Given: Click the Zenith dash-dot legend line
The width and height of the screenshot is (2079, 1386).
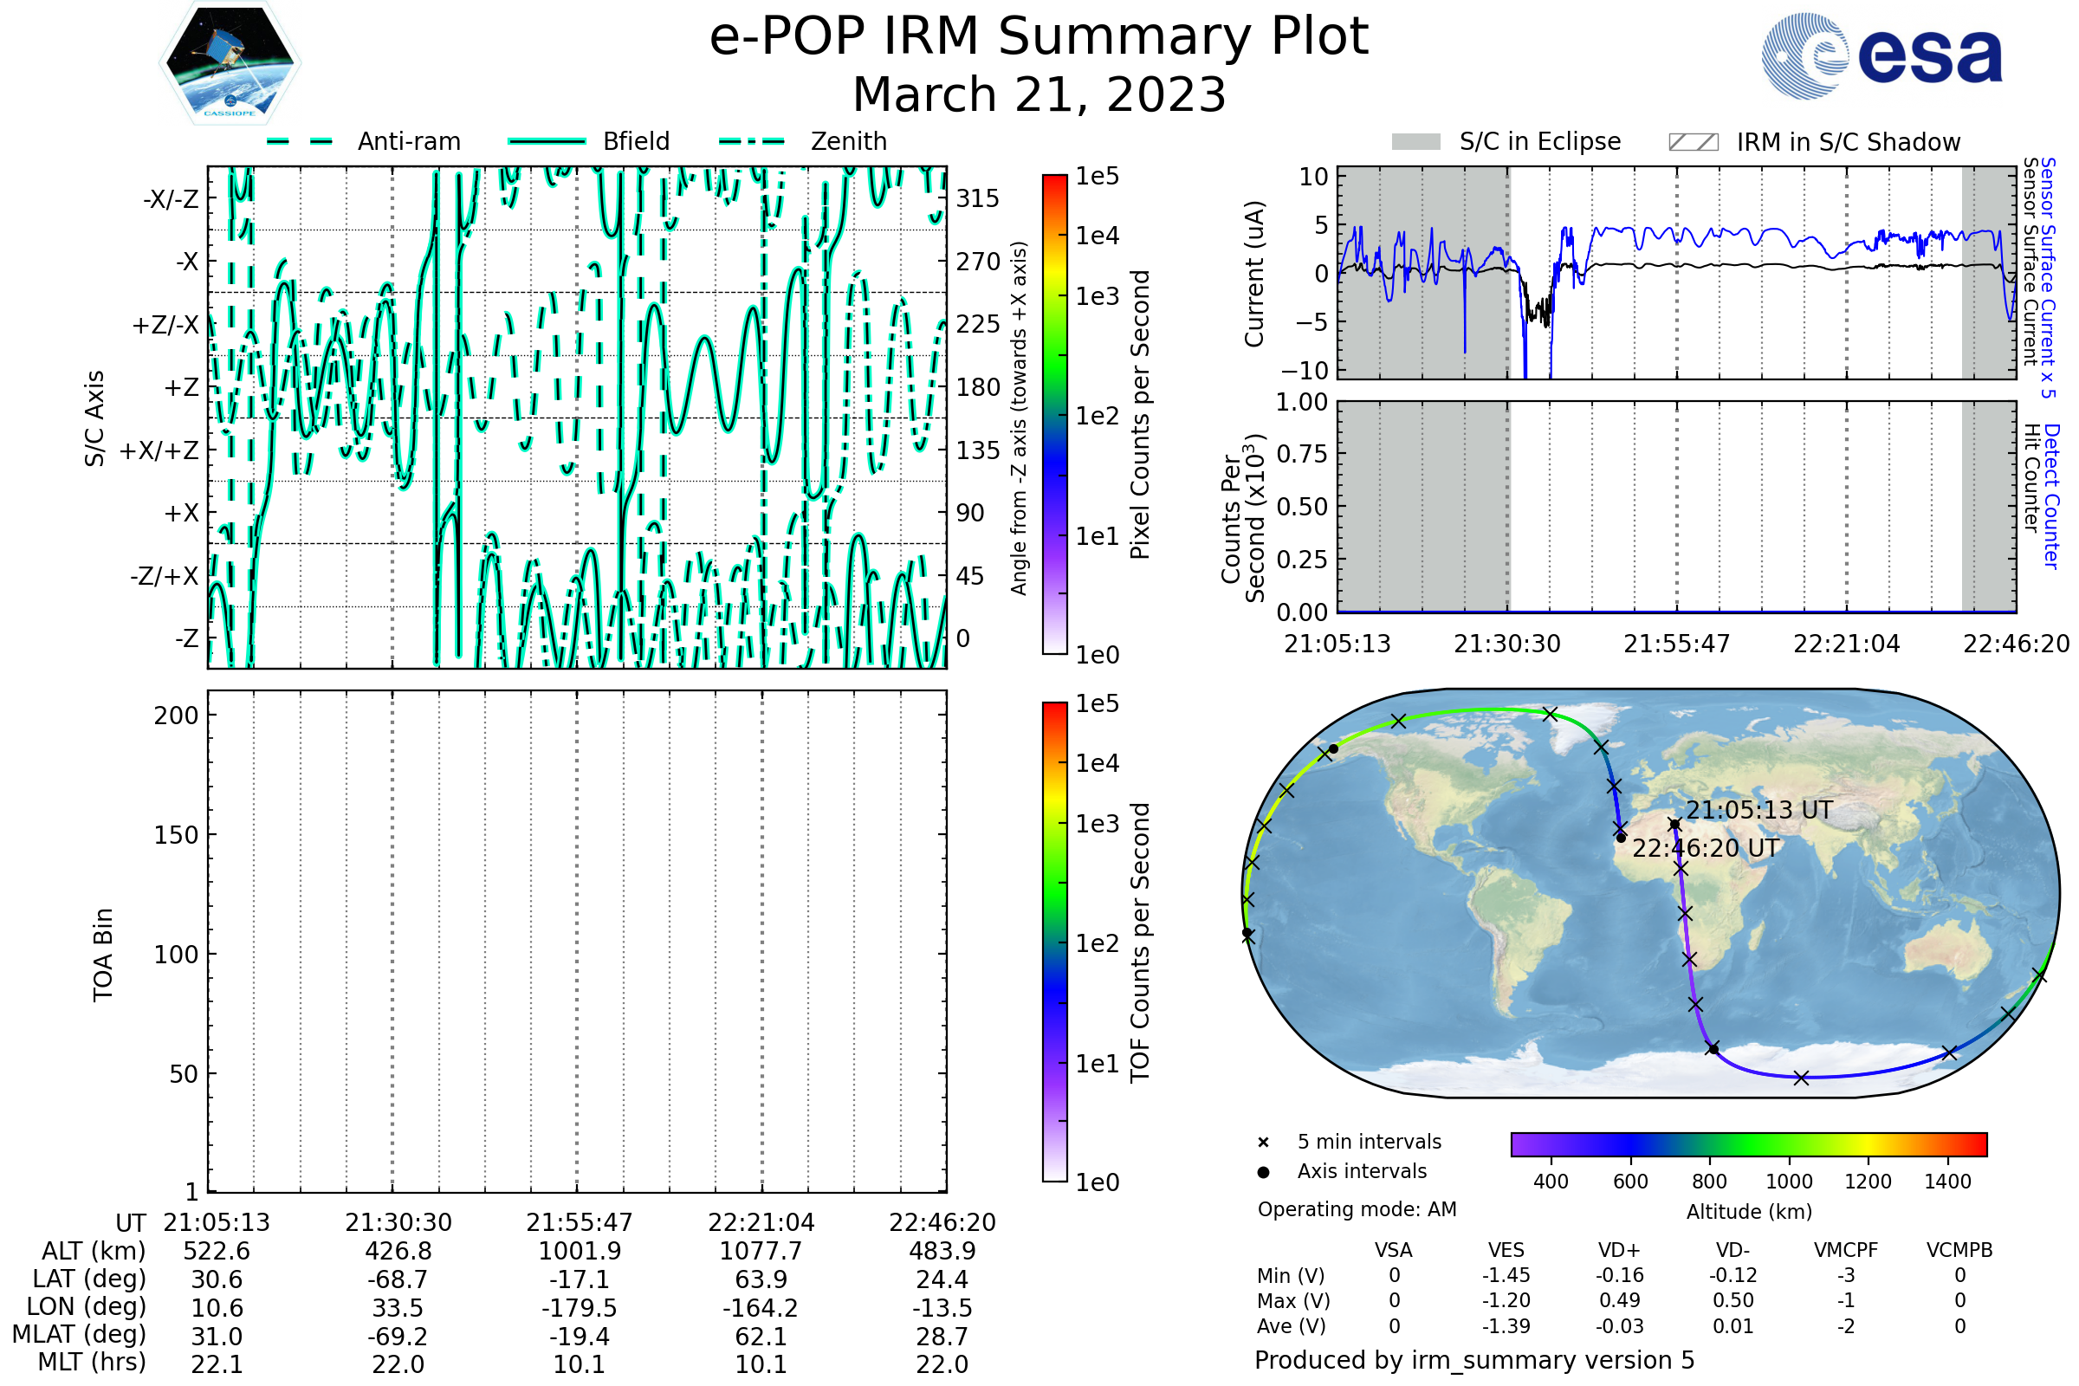Looking at the screenshot, I should pyautogui.click(x=752, y=141).
